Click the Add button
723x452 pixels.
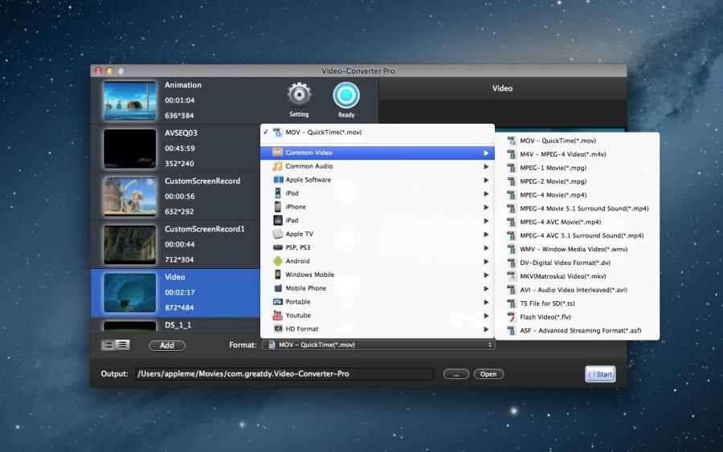click(x=167, y=345)
